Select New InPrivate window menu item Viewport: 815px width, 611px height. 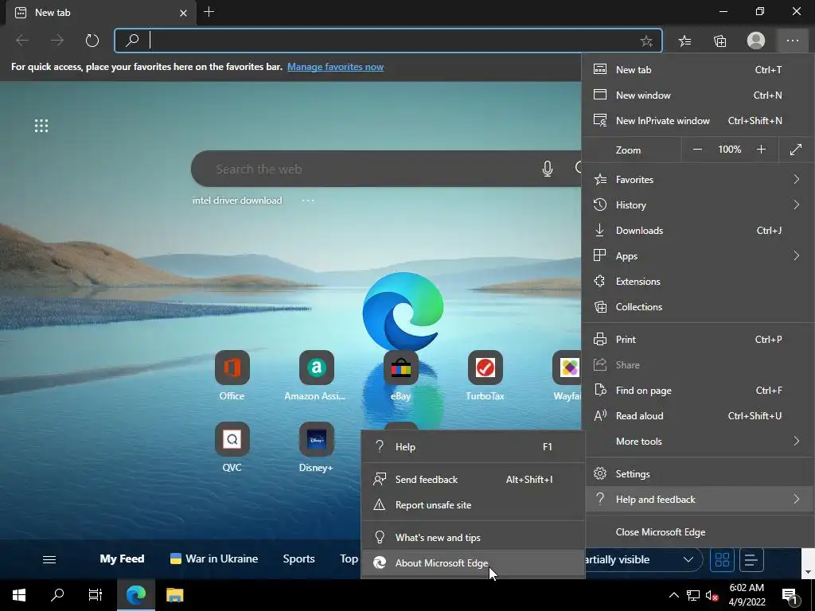tap(698, 121)
